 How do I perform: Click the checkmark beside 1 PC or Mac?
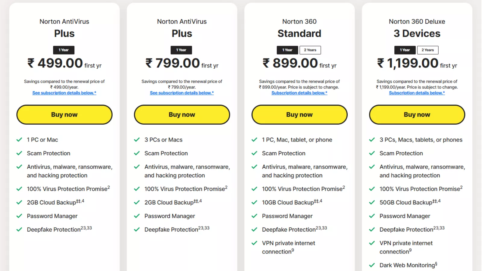pos(19,139)
